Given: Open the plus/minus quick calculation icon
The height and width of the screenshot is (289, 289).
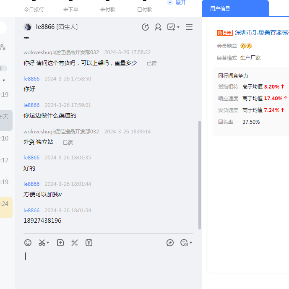Looking at the screenshot, I should (x=75, y=243).
